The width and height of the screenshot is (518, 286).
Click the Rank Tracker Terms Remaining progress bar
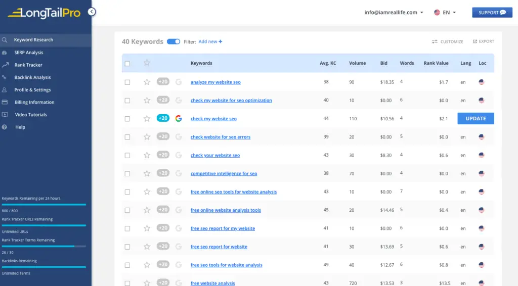tap(44, 246)
